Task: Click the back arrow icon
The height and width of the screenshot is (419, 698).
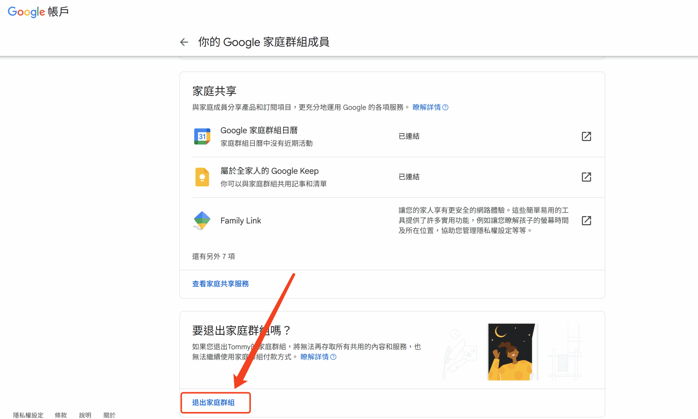Action: click(184, 42)
